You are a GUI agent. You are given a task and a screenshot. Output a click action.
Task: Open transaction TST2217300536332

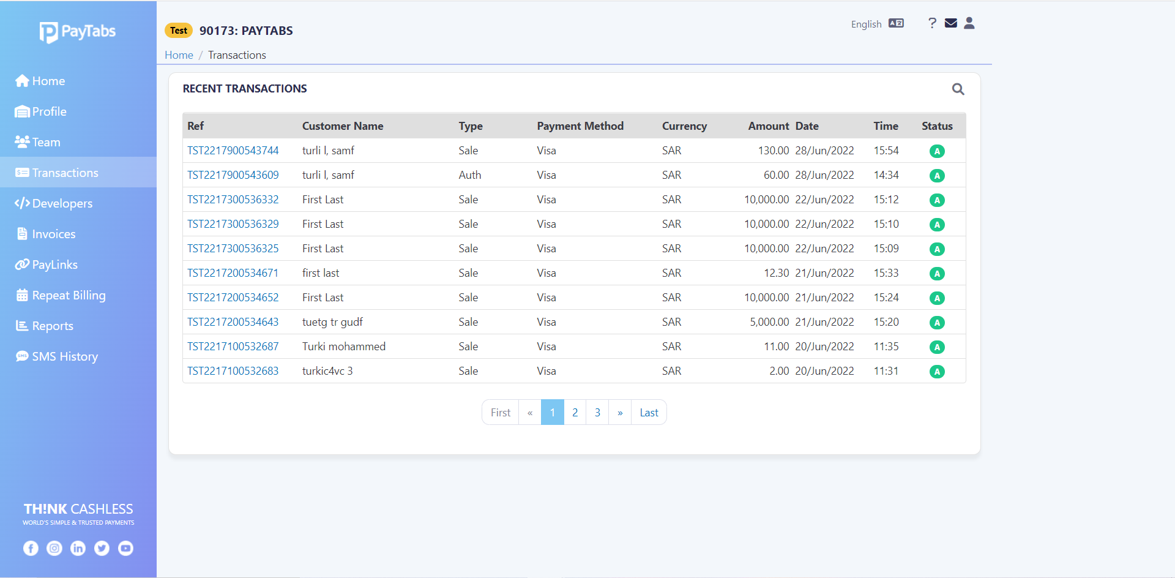233,200
